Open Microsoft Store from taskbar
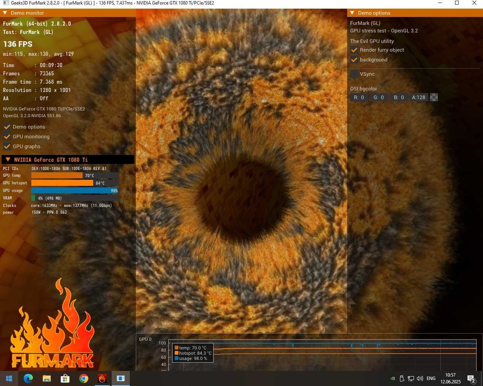Image resolution: width=483 pixels, height=386 pixels. click(65, 378)
